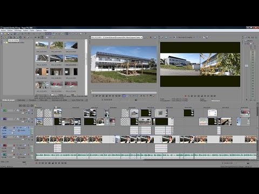Stop the Trimmer playback
Screen dimensions: 259x194
tap(106, 96)
